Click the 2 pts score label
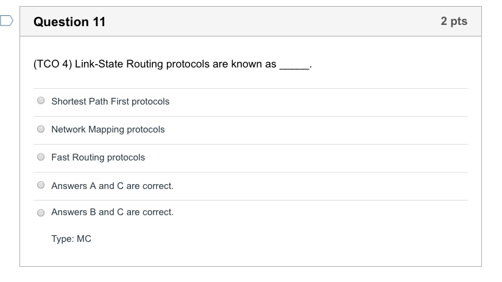 [453, 21]
